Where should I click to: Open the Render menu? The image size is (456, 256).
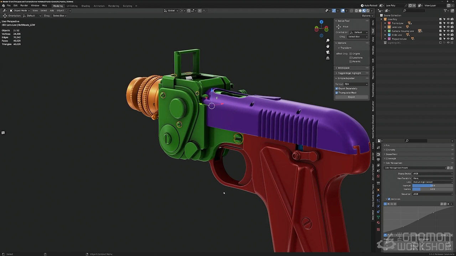click(24, 6)
